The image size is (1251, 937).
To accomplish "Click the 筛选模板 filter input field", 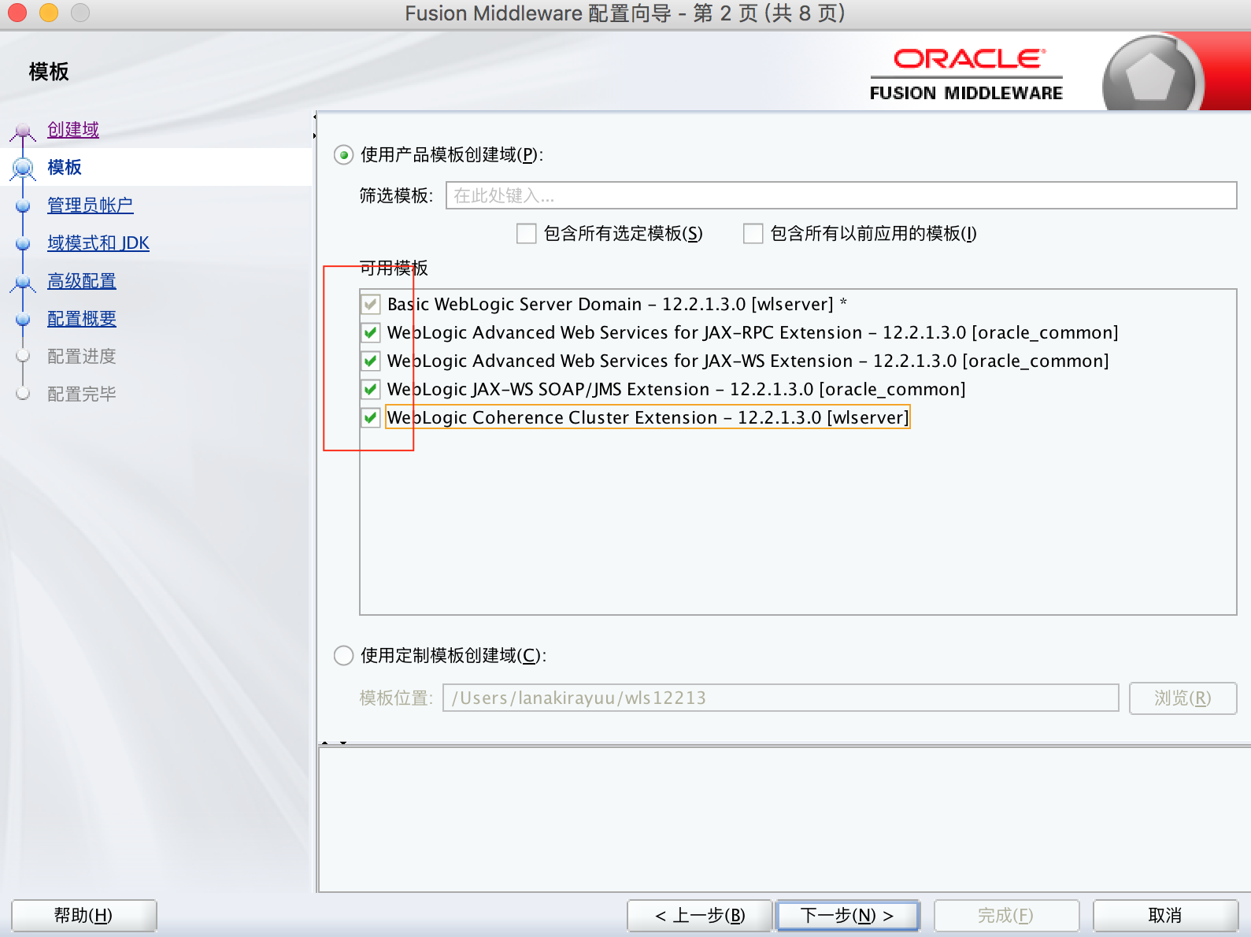I will 842,196.
